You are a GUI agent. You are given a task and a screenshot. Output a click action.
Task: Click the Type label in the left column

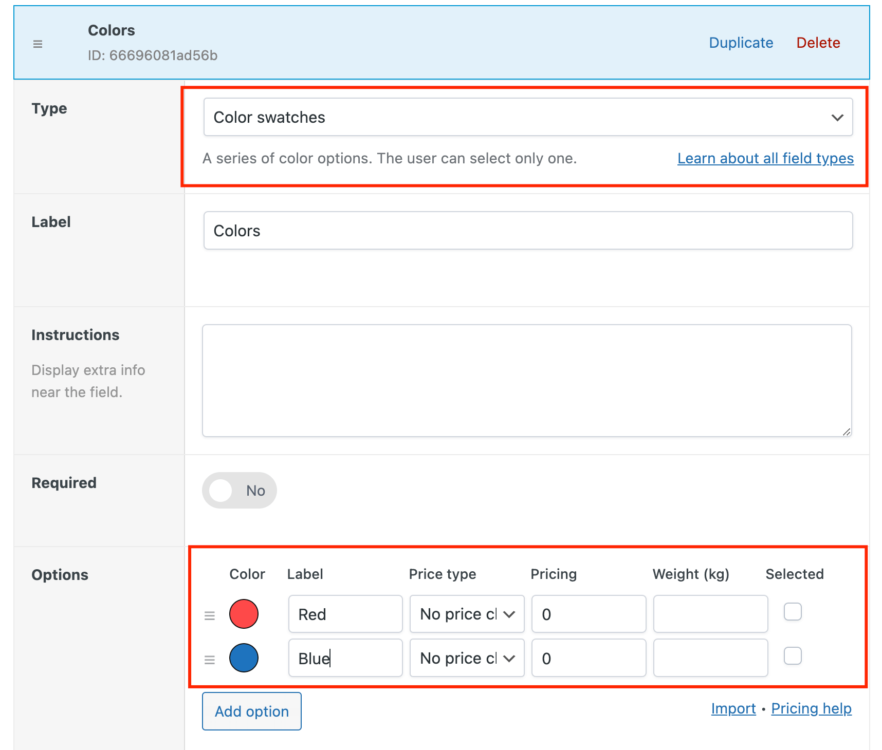pyautogui.click(x=49, y=108)
